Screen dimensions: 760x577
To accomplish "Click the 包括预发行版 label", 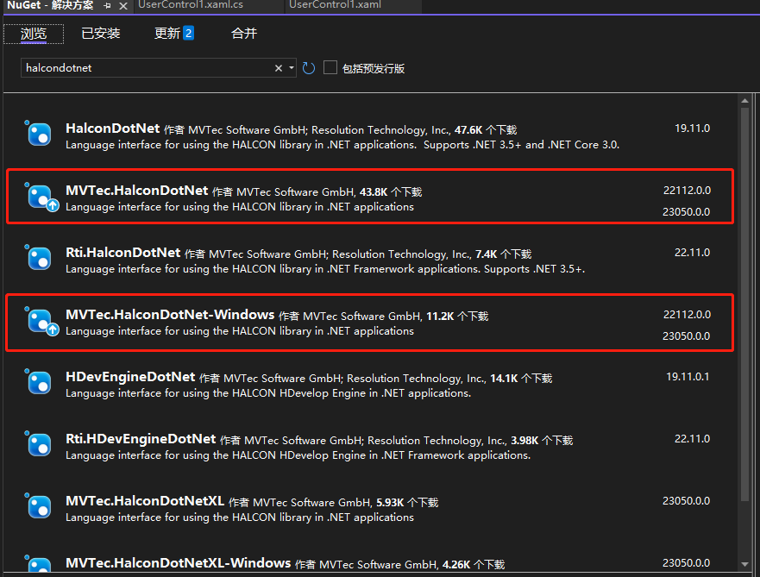I will point(374,69).
